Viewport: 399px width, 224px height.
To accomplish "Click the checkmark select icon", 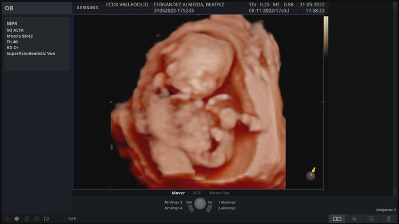I will pos(371,219).
